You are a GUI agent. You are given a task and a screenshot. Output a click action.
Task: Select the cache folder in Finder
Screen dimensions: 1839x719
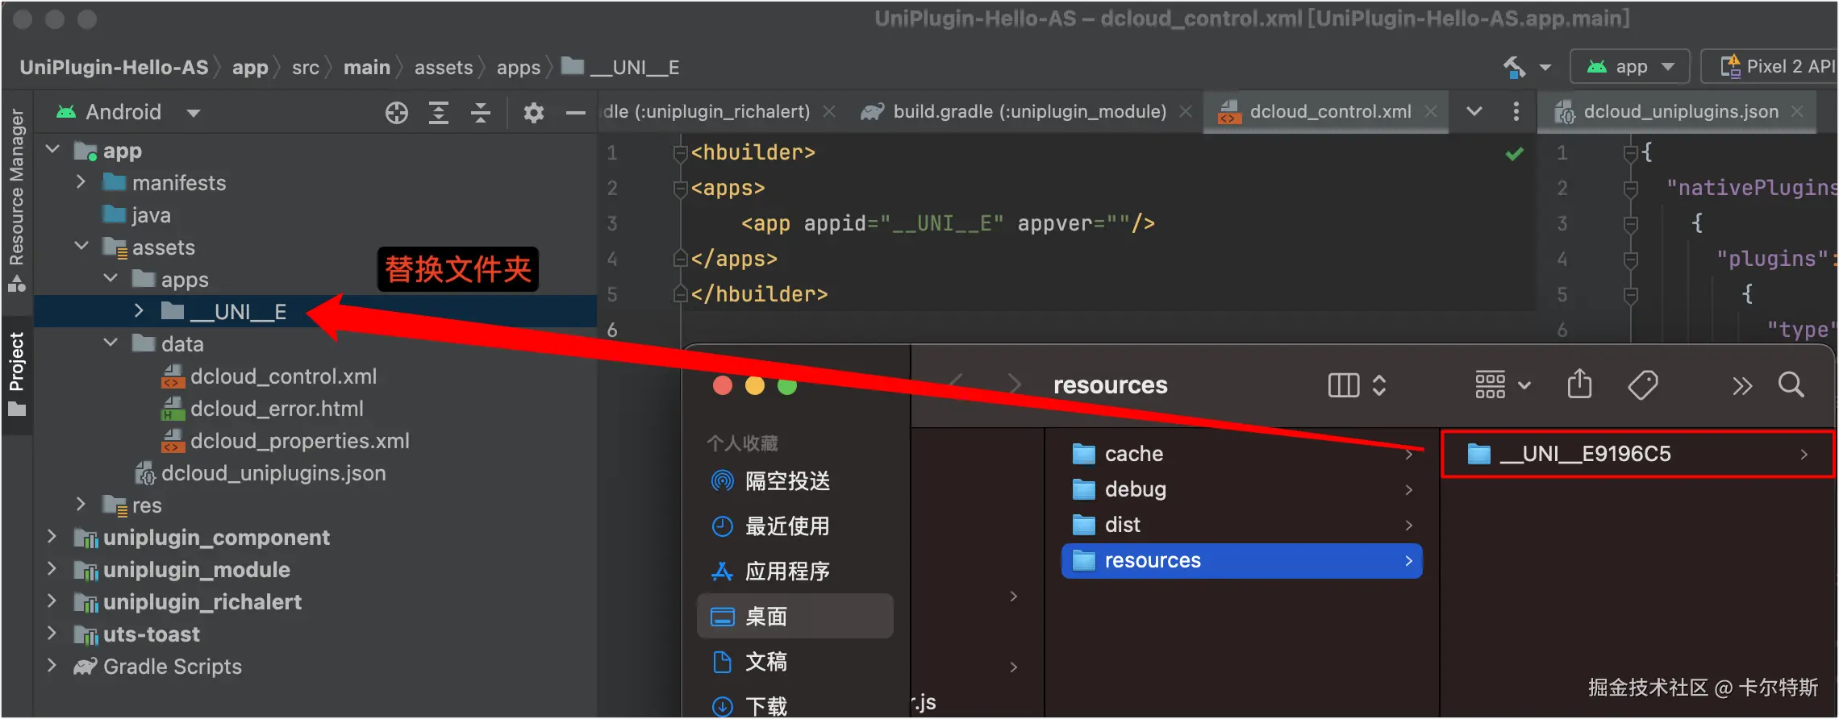(1242, 454)
